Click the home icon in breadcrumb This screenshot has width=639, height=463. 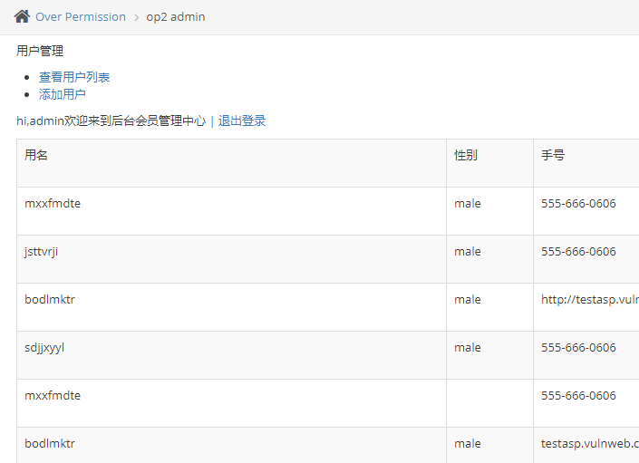click(x=22, y=16)
